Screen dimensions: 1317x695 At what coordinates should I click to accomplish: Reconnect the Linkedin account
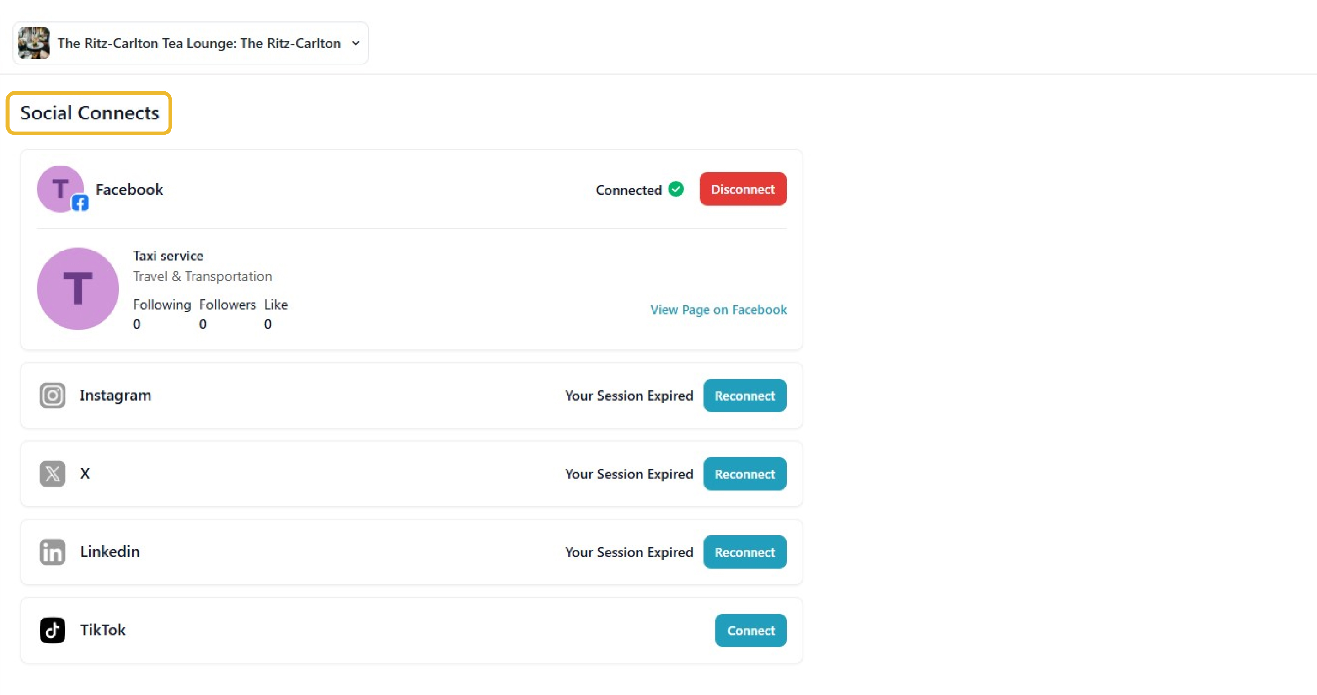(x=744, y=552)
